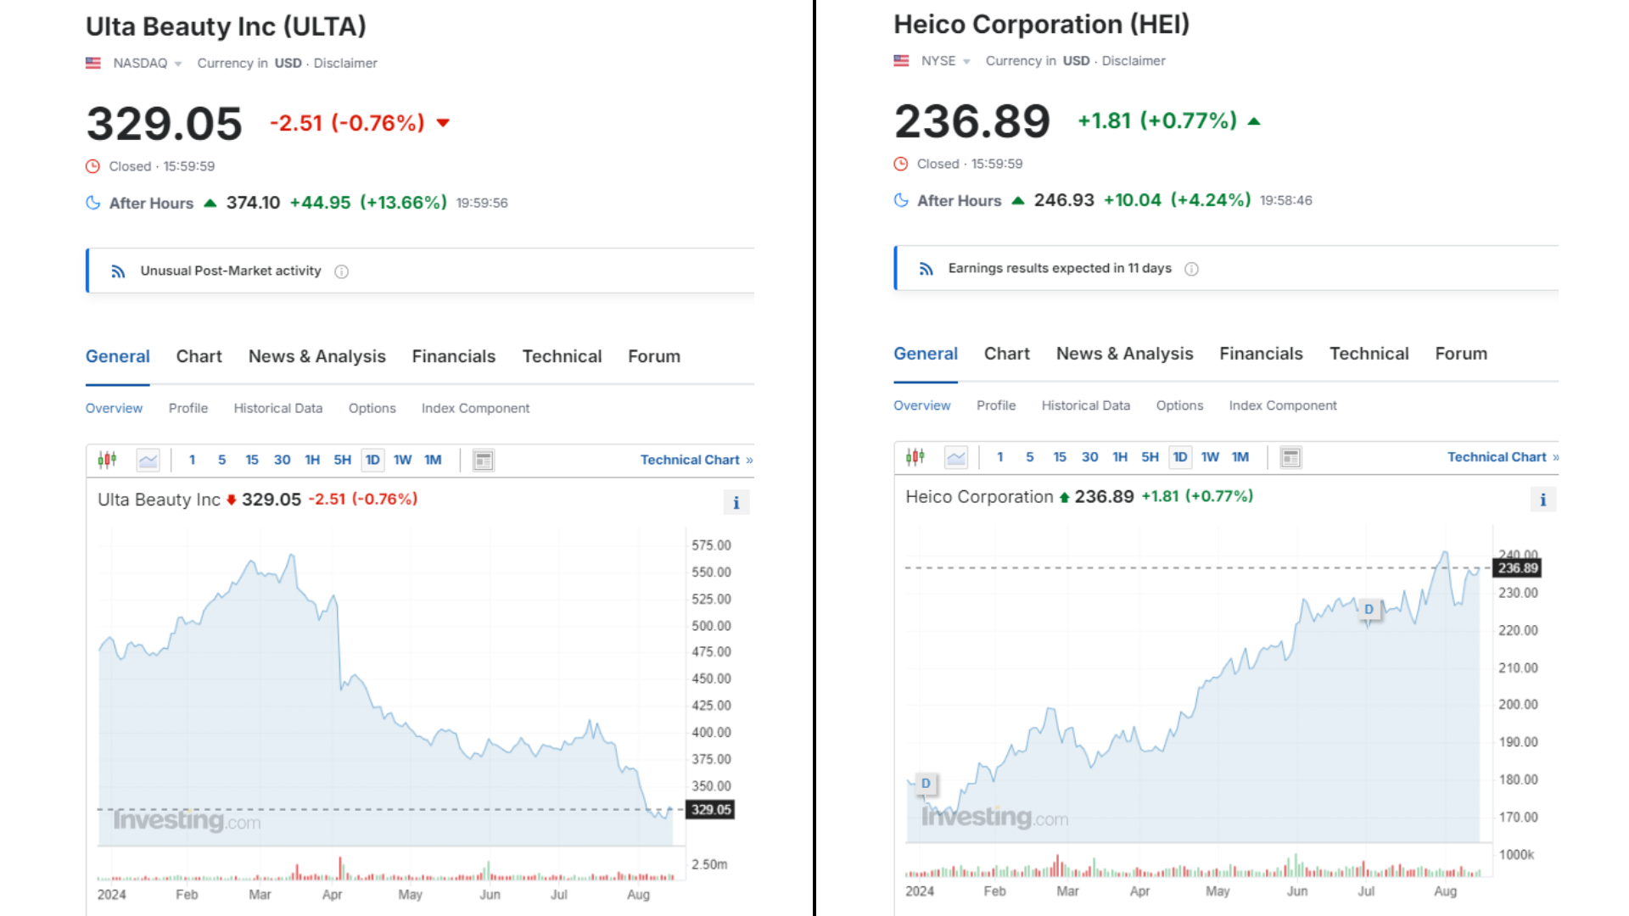Select candlestick chart icon in Ulta panel
This screenshot has width=1629, height=916.
(x=107, y=460)
